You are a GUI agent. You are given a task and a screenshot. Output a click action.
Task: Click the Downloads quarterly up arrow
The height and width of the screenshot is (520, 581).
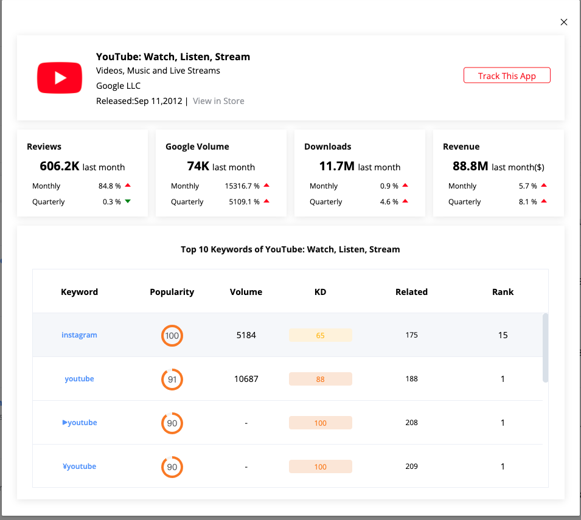(405, 201)
